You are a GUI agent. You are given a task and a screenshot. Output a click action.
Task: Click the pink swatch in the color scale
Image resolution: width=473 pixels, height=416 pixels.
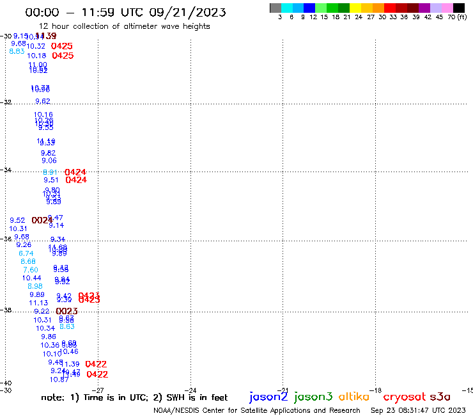[447, 8]
